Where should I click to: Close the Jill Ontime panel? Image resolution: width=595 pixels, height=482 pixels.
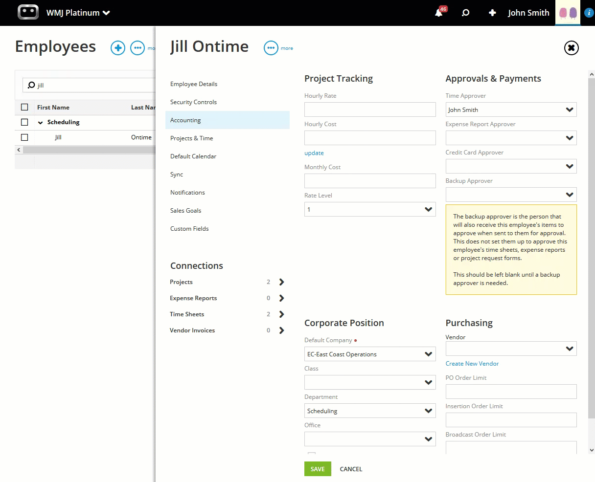pyautogui.click(x=571, y=48)
